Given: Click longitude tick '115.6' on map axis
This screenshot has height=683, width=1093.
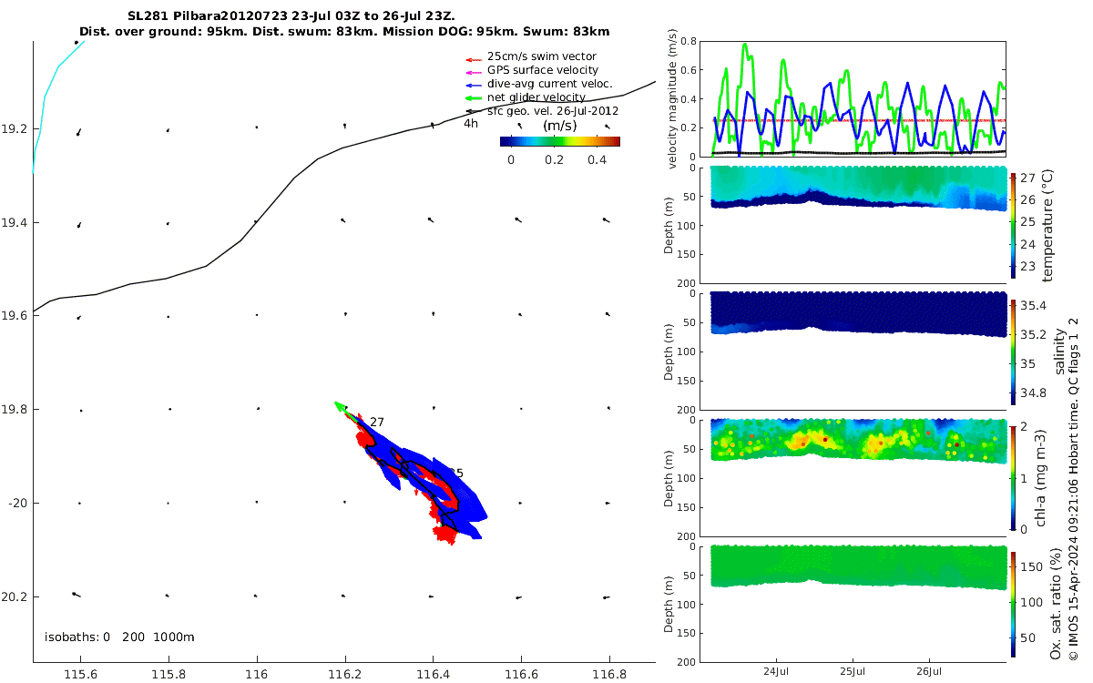Looking at the screenshot, I should (x=81, y=675).
